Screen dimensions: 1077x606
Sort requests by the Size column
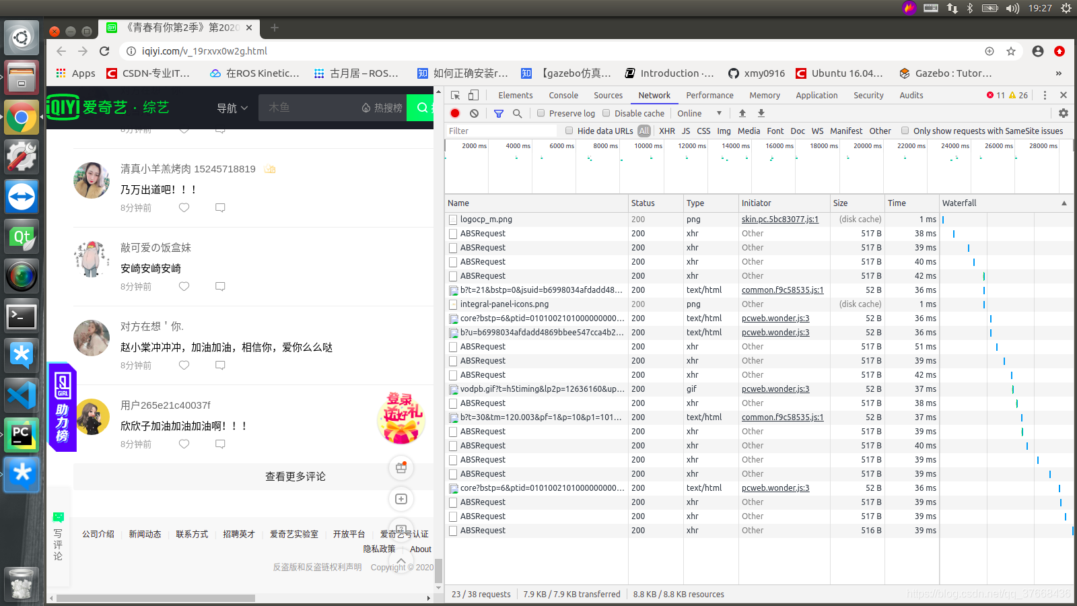point(857,203)
